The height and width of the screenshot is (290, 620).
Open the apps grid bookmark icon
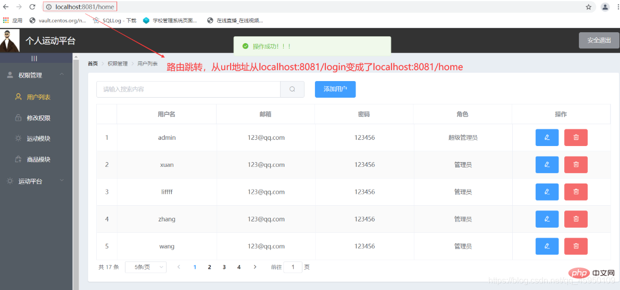pyautogui.click(x=6, y=20)
